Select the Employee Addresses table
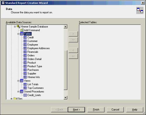 (39, 48)
